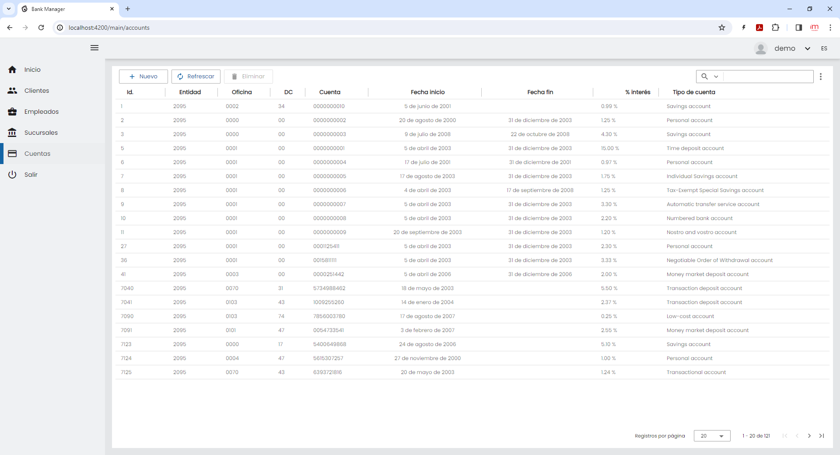Click Numbered bank account entry
840x455 pixels.
pyautogui.click(x=700, y=218)
